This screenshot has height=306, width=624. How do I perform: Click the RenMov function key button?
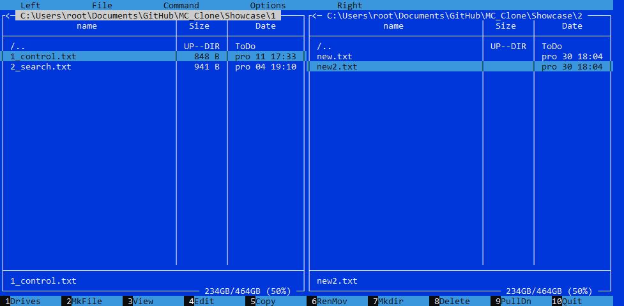331,301
